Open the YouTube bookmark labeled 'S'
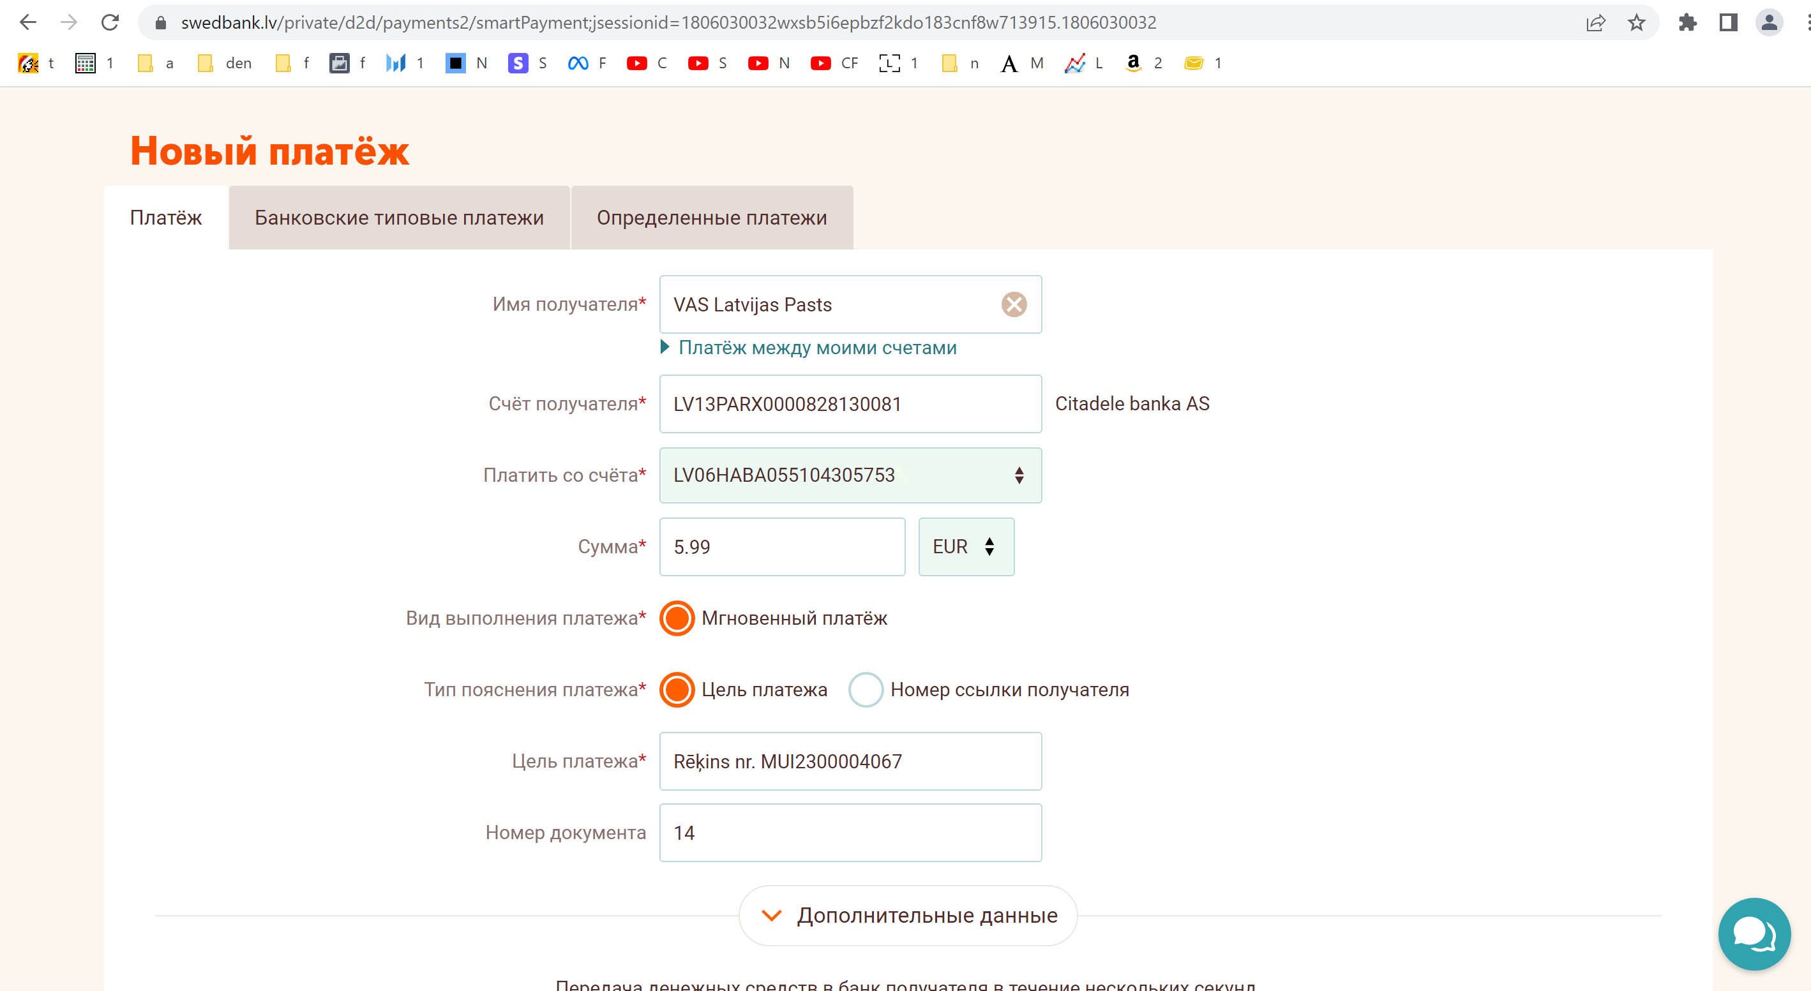Screen dimensions: 1811x991 point(707,63)
